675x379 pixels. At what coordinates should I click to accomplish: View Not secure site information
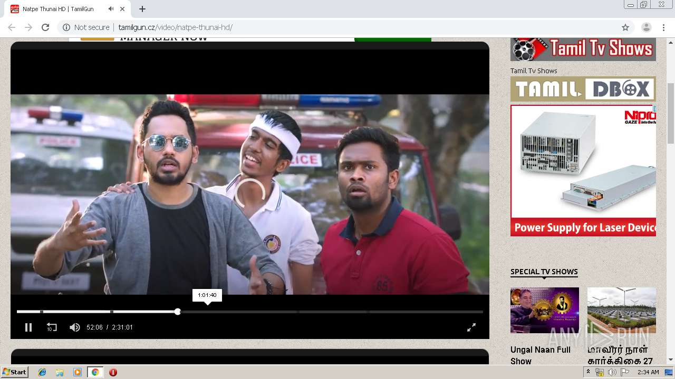click(86, 27)
